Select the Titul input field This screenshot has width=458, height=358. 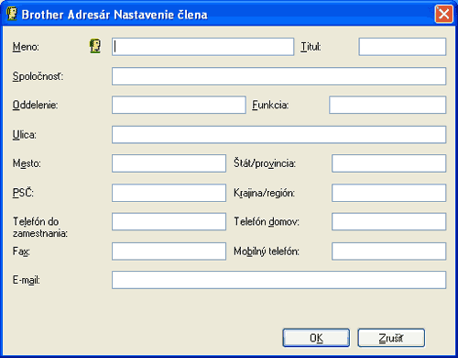click(x=402, y=47)
